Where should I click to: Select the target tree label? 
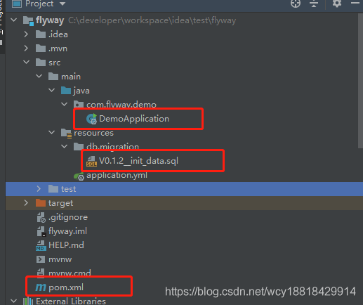point(60,203)
